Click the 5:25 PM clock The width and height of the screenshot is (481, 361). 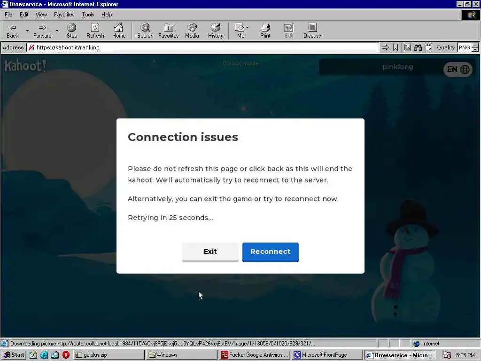coord(465,355)
